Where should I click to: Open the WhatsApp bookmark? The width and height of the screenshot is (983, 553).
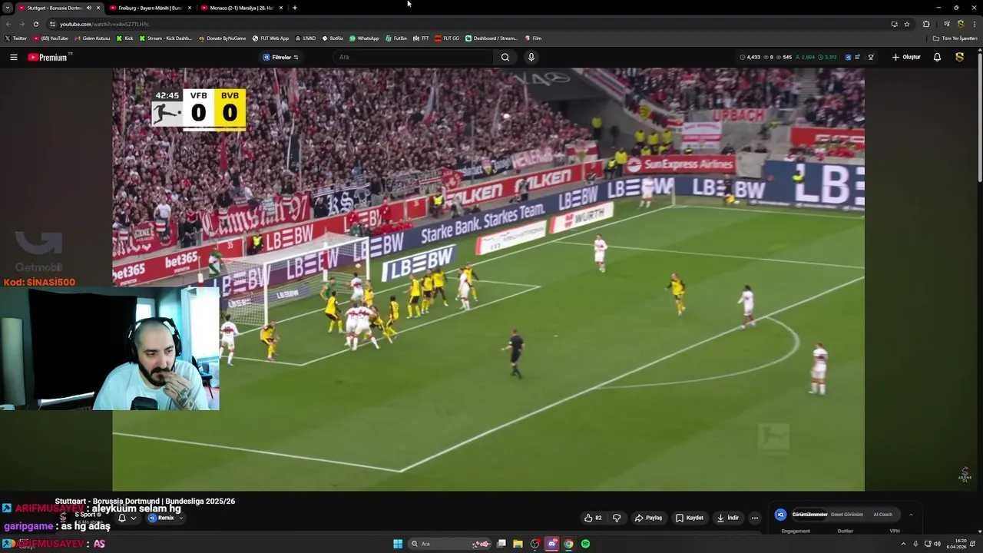click(364, 38)
